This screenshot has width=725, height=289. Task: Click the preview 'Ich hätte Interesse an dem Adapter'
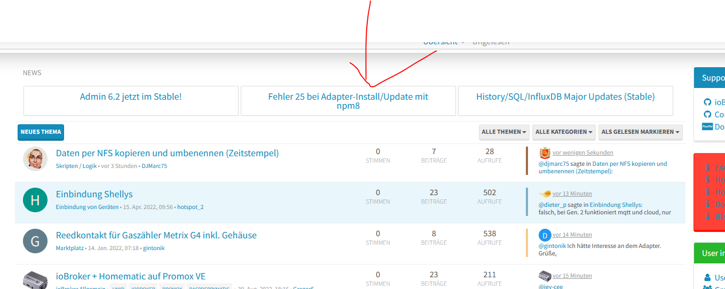[x=614, y=246]
